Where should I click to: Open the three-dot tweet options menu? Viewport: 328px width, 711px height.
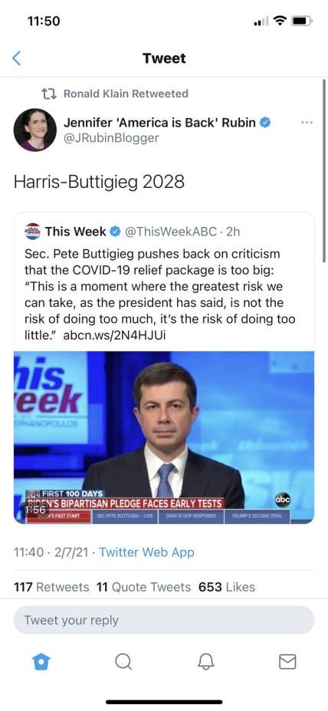tap(307, 123)
